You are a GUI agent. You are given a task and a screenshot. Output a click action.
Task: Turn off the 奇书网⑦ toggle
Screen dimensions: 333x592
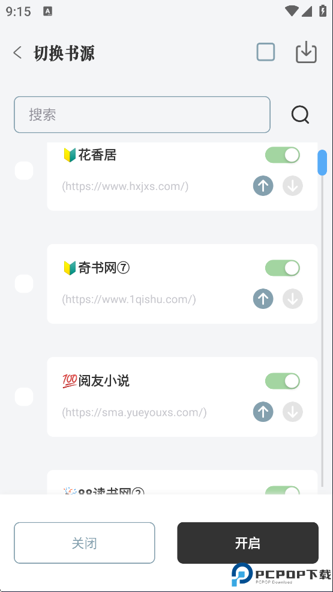point(283,268)
